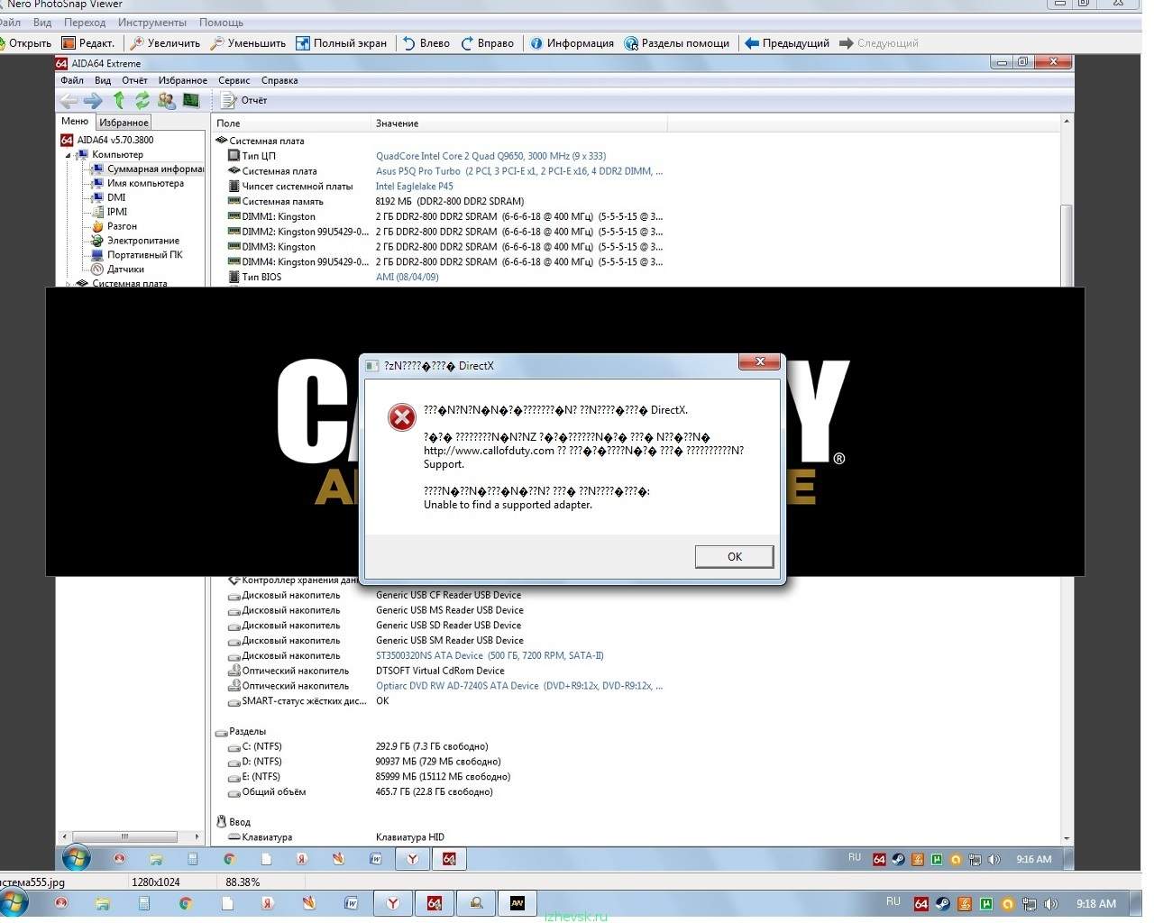Open Разделы помощи help topics
The image size is (1154, 923).
pyautogui.click(x=676, y=43)
